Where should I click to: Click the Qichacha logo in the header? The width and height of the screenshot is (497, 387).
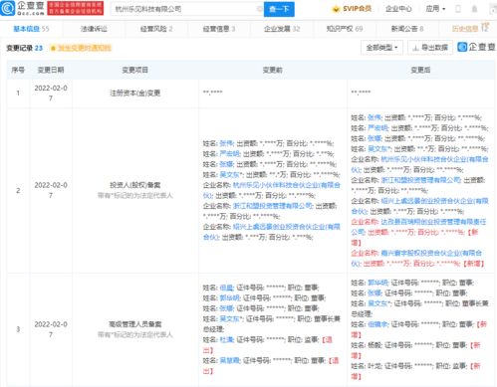[22, 8]
